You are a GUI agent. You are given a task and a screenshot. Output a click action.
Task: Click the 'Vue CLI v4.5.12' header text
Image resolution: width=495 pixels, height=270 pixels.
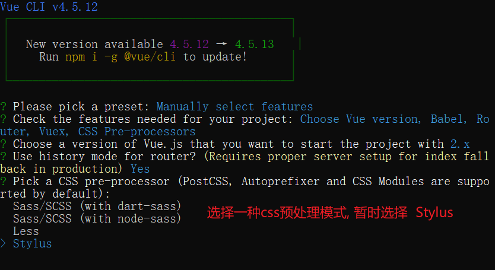[x=49, y=7]
